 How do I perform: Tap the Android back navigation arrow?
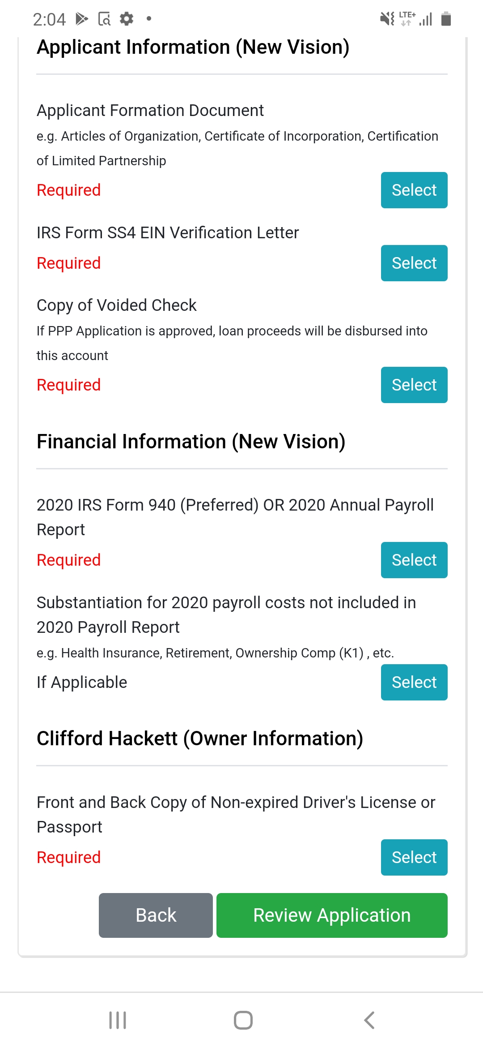click(x=369, y=1020)
